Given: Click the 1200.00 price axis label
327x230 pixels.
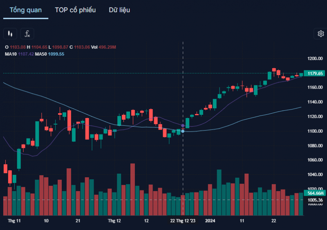Looking at the screenshot, I should coord(315,58).
